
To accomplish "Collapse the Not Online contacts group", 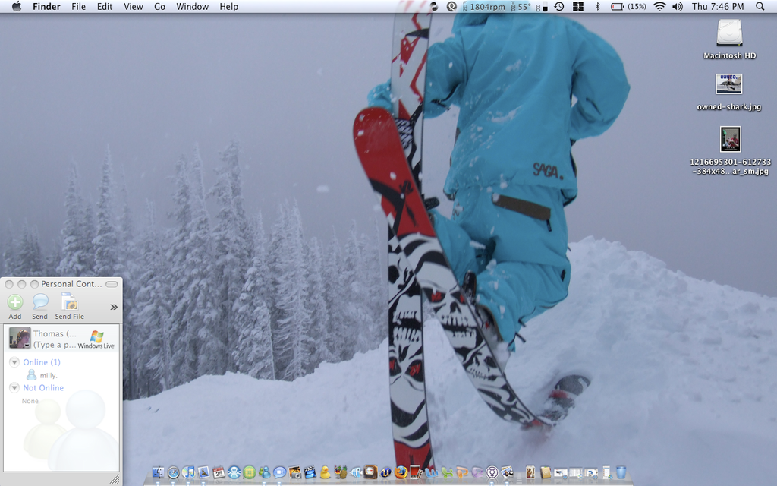I will [x=14, y=388].
